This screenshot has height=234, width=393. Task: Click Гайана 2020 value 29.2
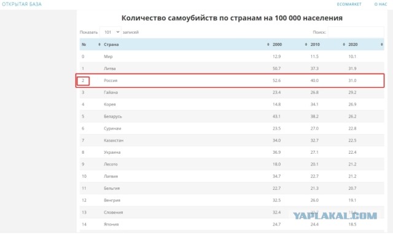pos(352,92)
